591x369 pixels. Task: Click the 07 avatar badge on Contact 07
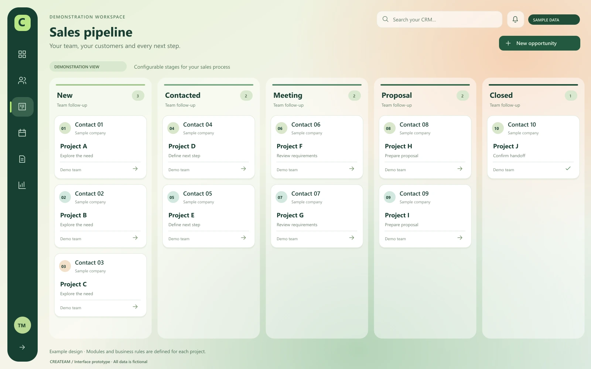coord(281,197)
